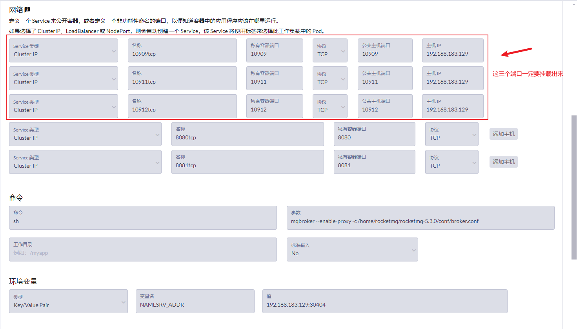The height and width of the screenshot is (329, 577).
Task: Edit 私有容器端口 field with value 10912
Action: point(275,106)
